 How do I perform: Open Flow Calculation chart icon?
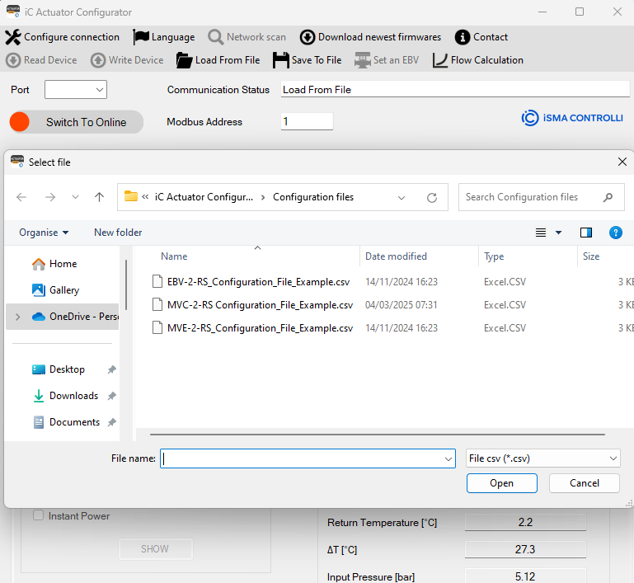[x=440, y=60]
